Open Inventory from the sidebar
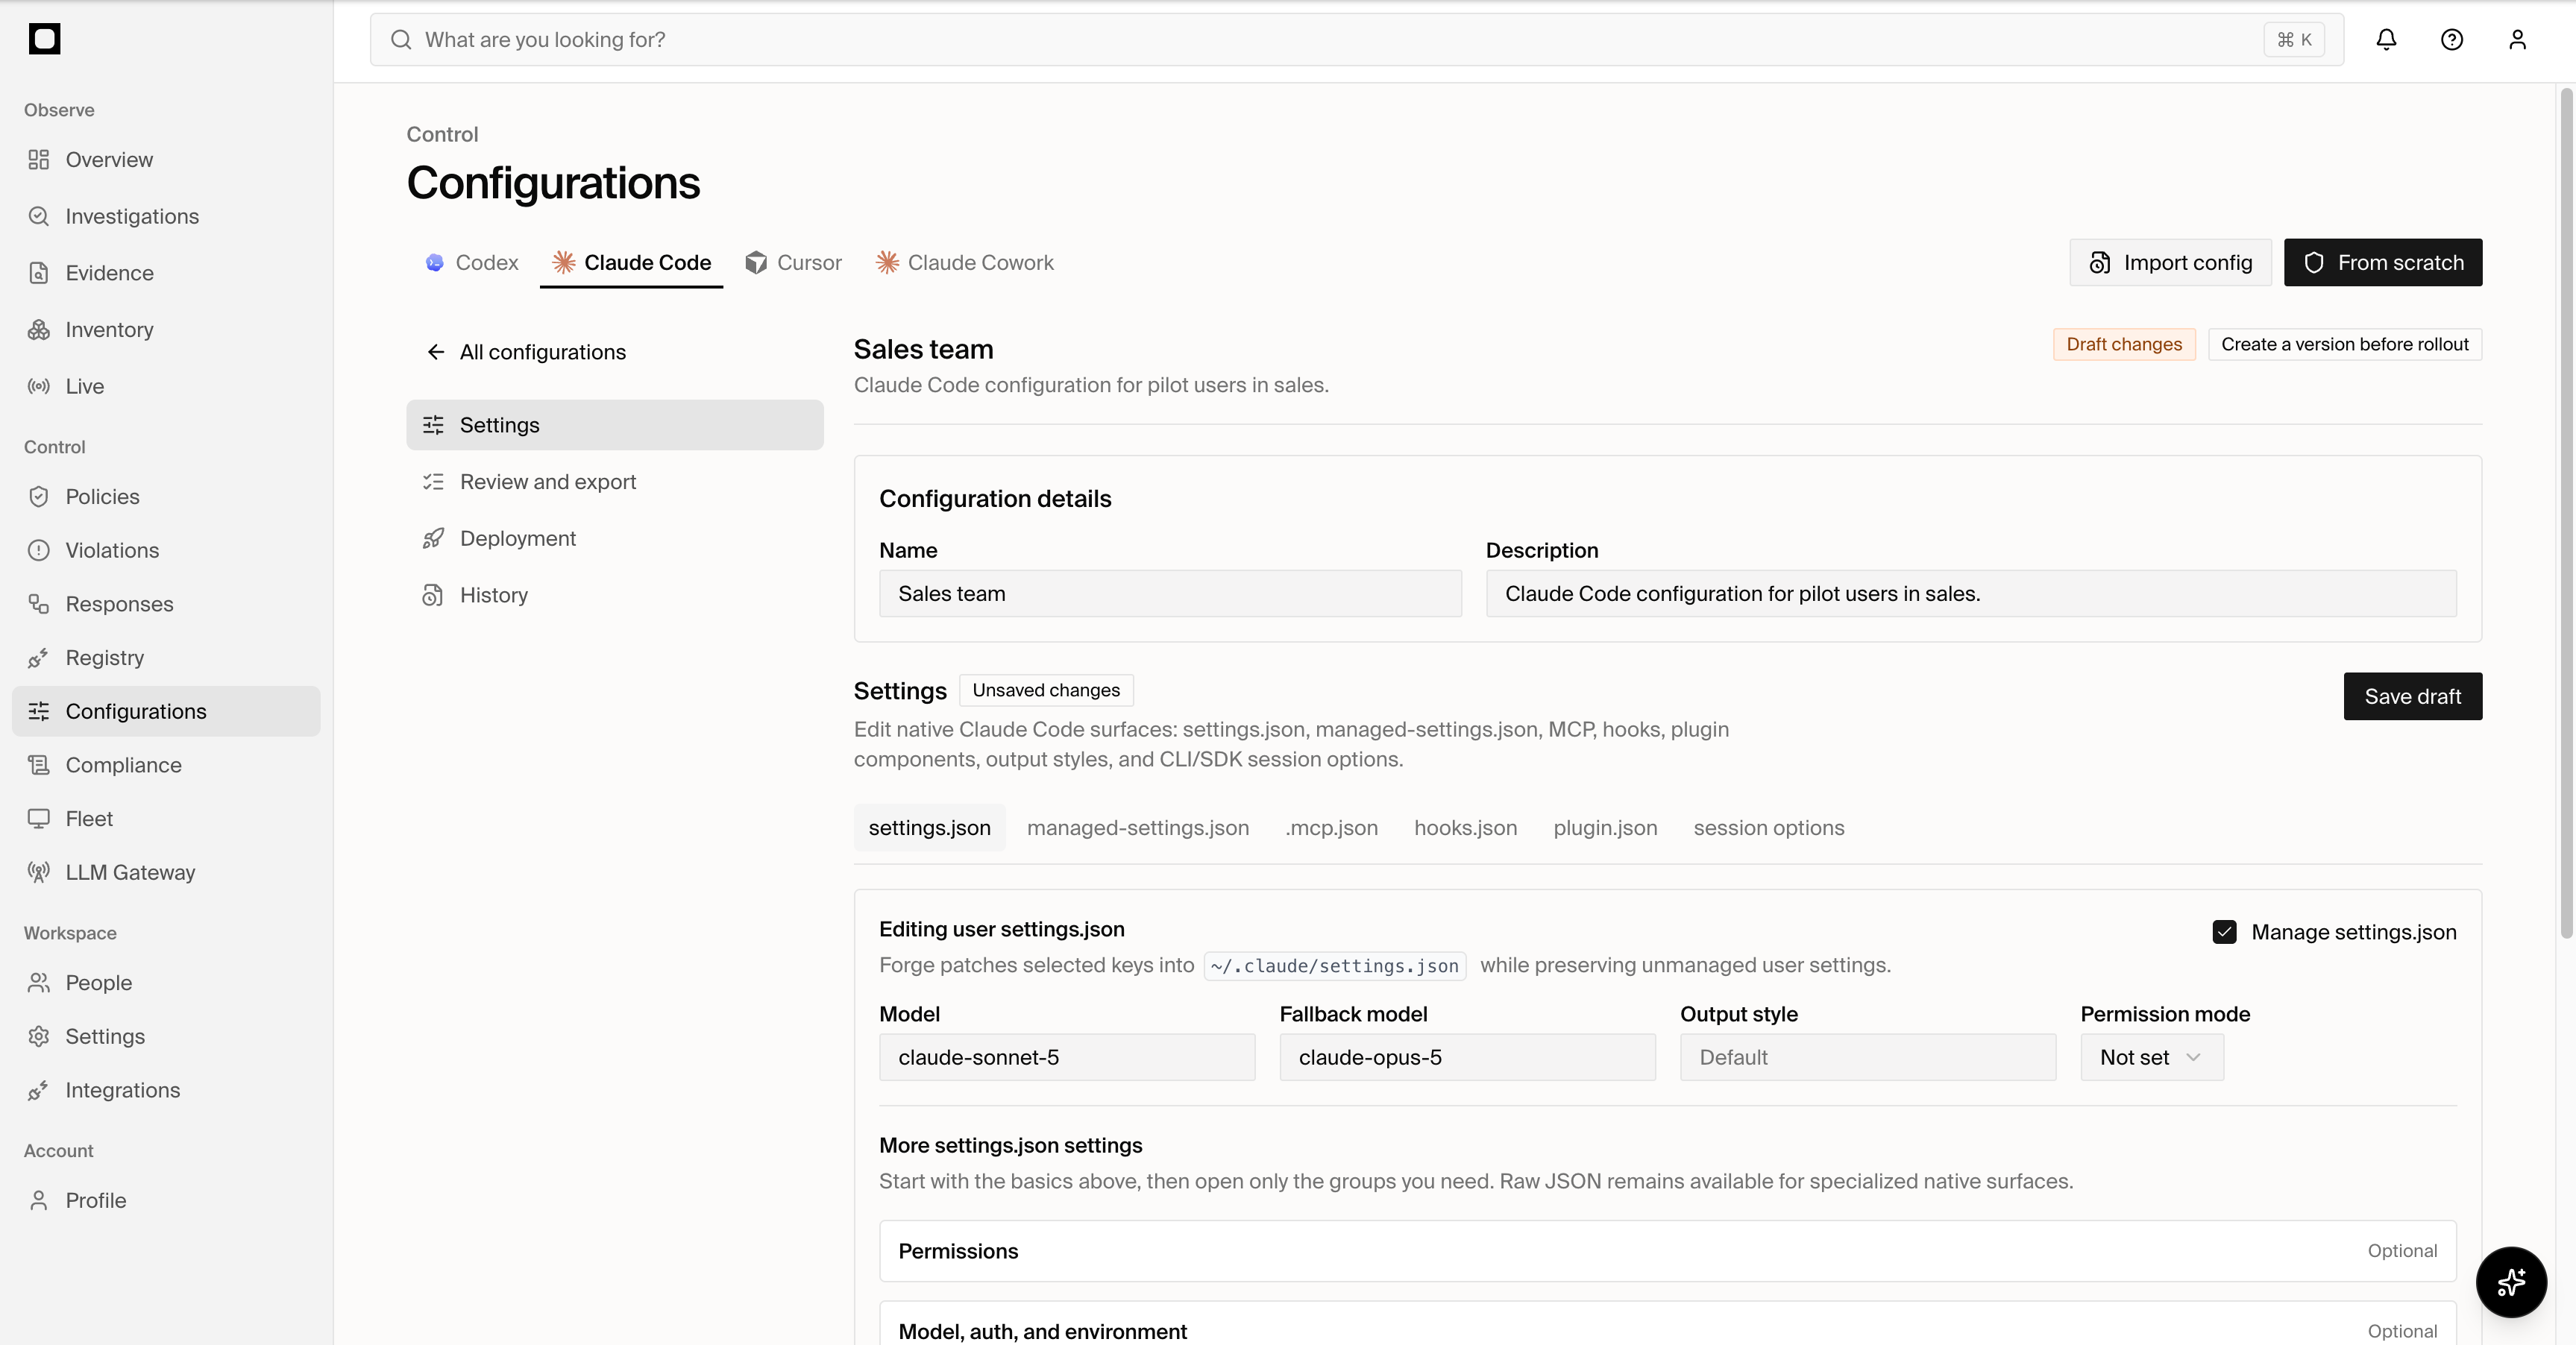This screenshot has width=2576, height=1345. click(166, 330)
